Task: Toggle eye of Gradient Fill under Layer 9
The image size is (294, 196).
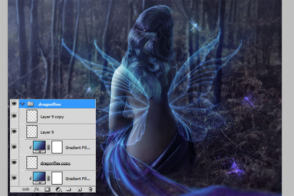Action: coord(14,147)
